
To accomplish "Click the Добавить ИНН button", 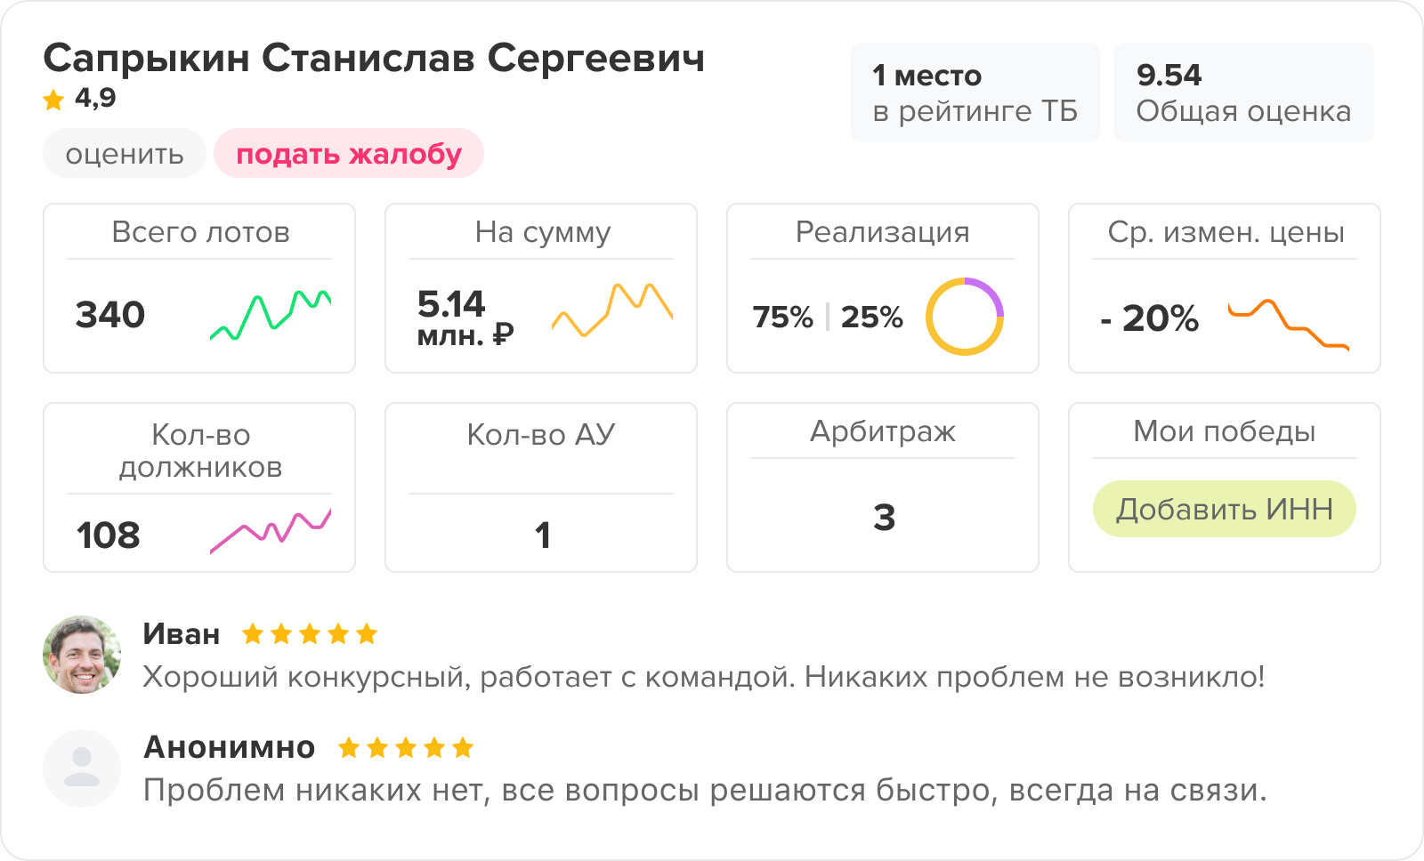I will (1224, 509).
